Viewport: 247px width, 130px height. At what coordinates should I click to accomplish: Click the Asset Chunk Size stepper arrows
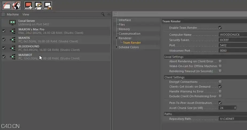pos(235,108)
